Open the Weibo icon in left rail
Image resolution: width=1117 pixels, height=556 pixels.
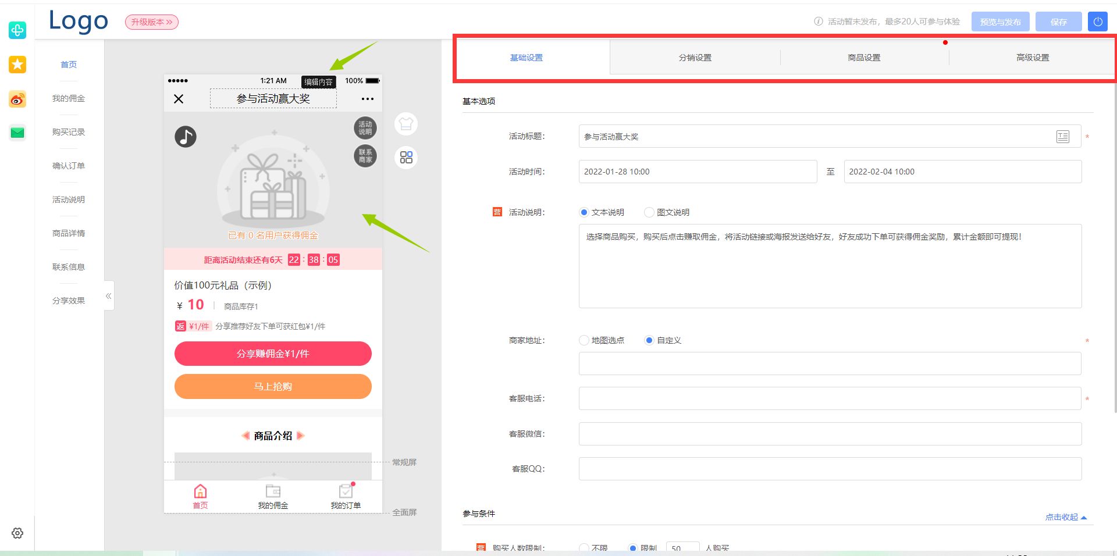click(17, 99)
